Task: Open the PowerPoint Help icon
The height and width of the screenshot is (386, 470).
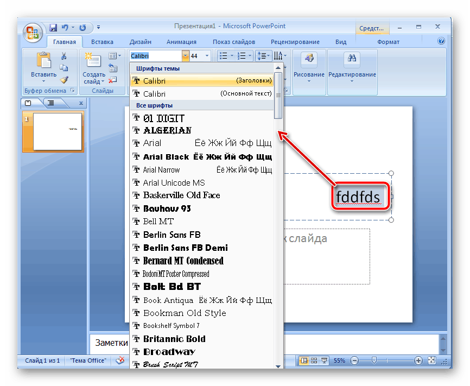Action: (441, 41)
